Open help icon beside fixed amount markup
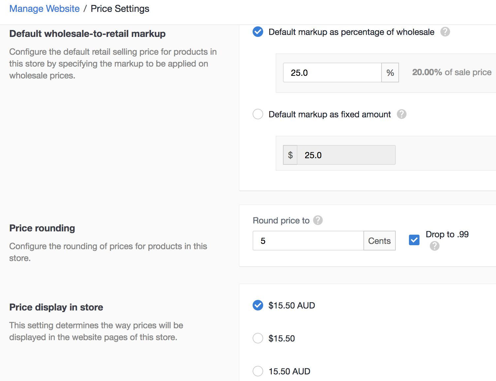 tap(401, 114)
